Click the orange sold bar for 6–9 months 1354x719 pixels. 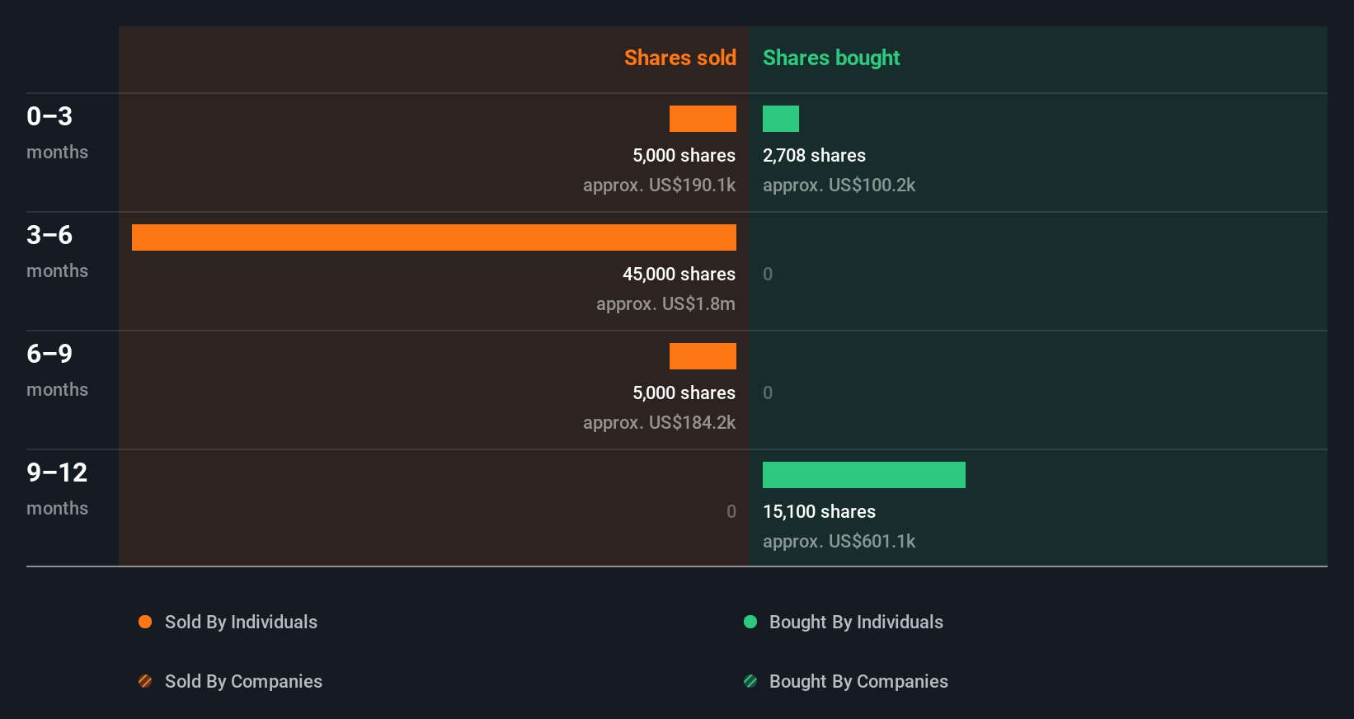click(x=703, y=356)
